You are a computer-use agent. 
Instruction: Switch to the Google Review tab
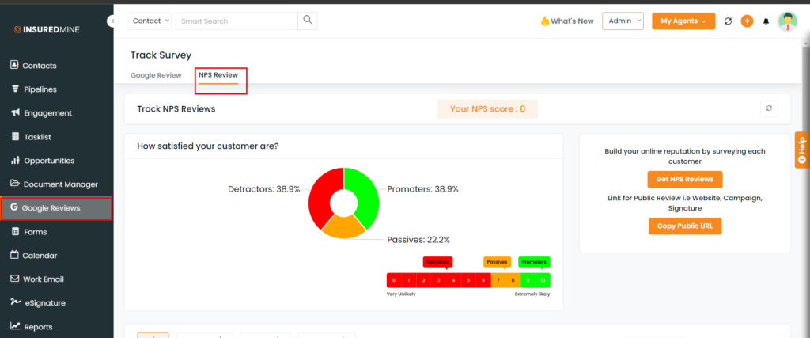[x=156, y=75]
